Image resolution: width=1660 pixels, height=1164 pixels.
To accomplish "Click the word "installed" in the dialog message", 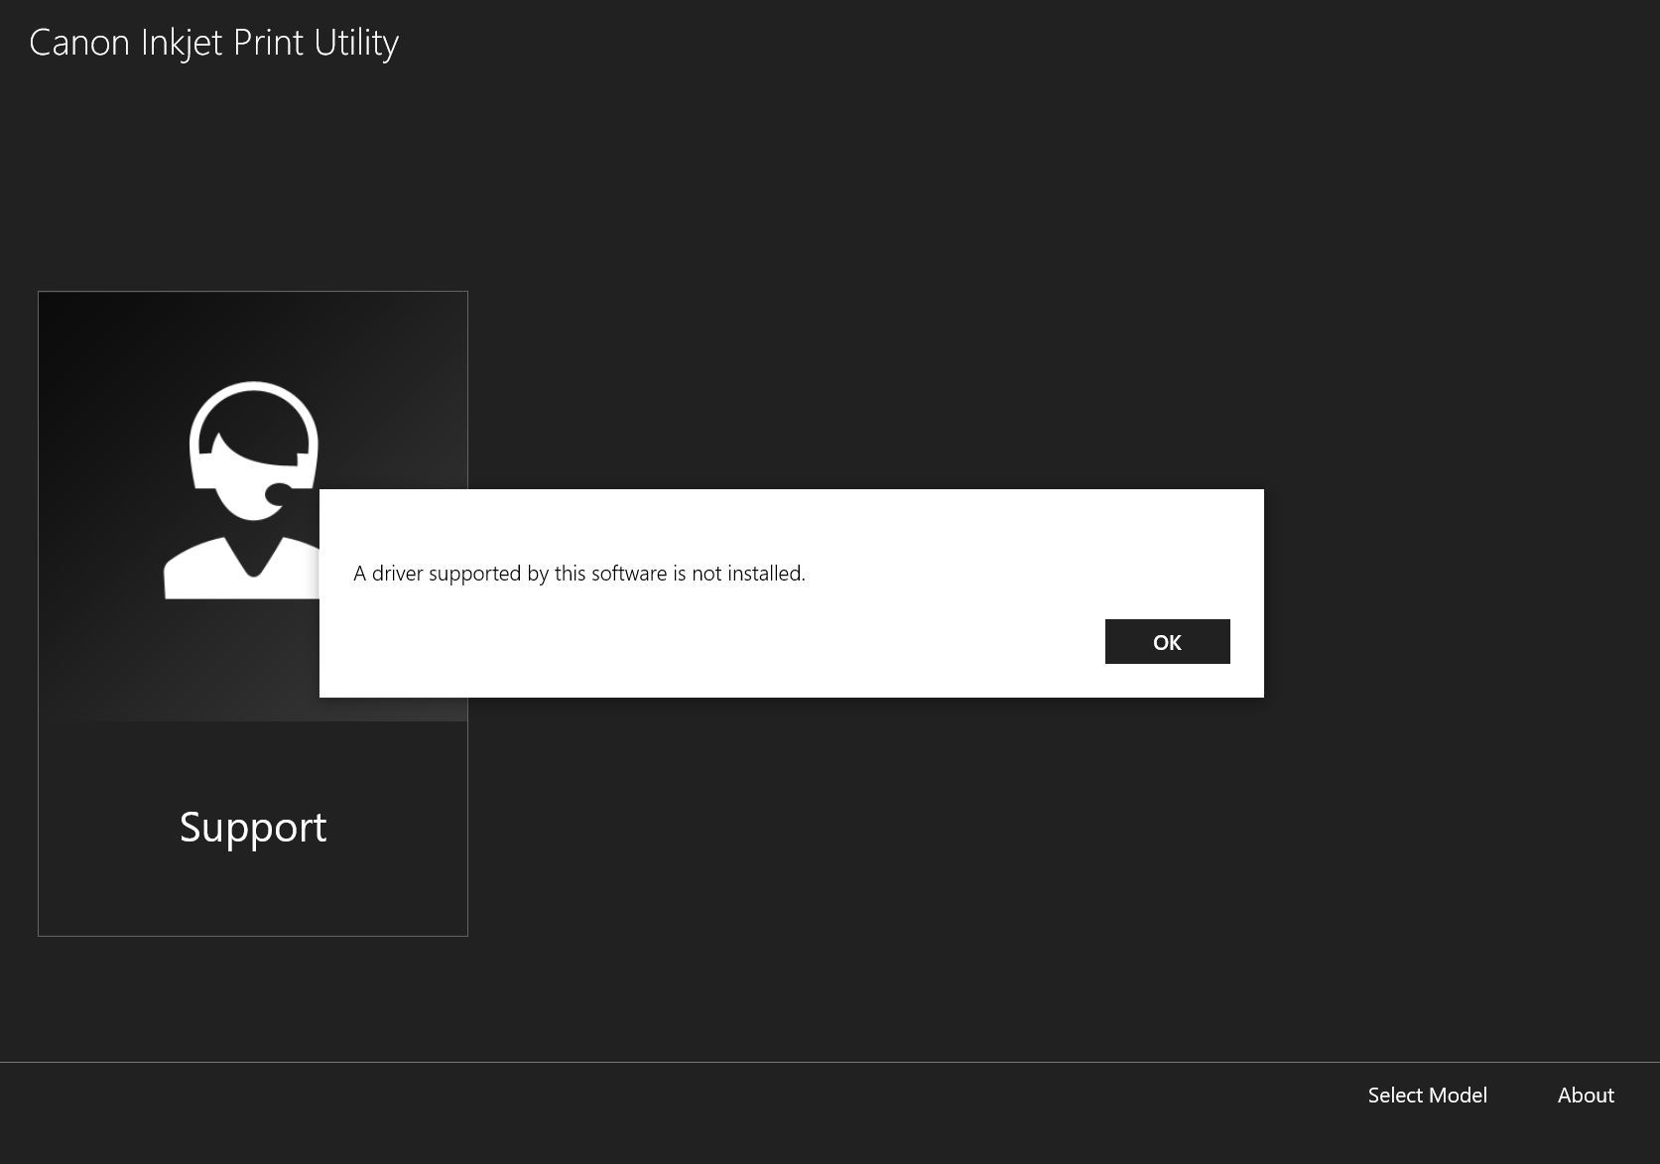I will click(x=765, y=574).
